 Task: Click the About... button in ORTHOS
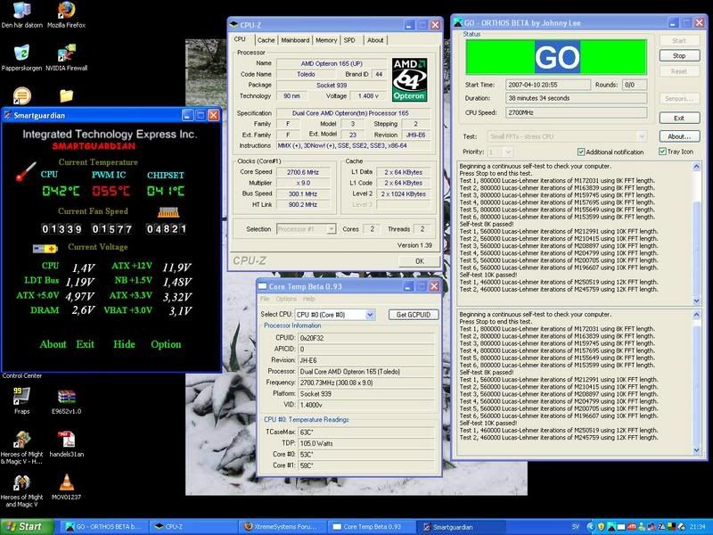(679, 136)
